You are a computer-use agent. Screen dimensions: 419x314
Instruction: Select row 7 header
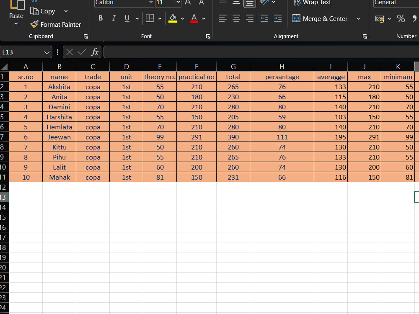[x=4, y=137]
